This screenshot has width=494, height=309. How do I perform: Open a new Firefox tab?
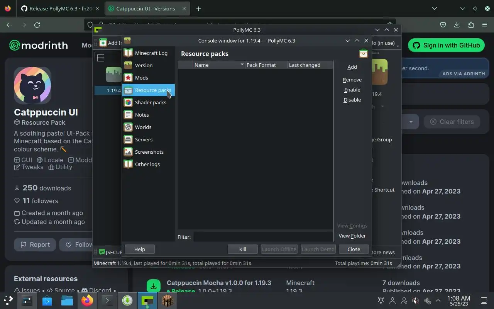pos(198,8)
